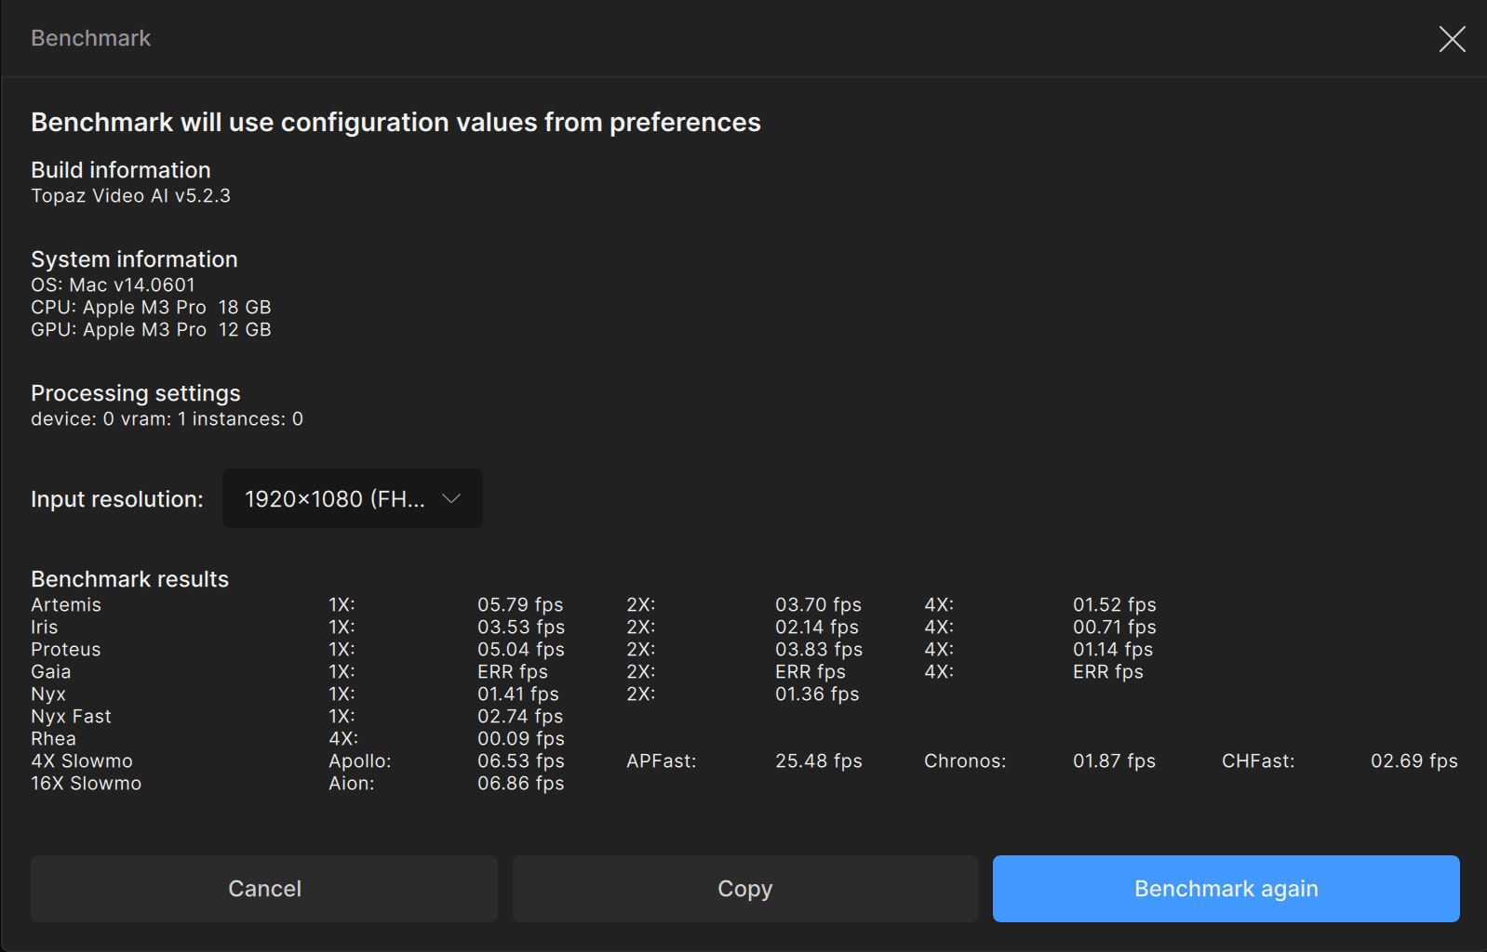The width and height of the screenshot is (1487, 952).
Task: Click the GPU Apple M3 Pro line
Action: pos(152,330)
